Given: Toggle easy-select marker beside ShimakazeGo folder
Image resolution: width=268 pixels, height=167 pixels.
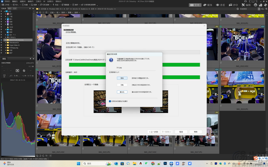Looking at the screenshot, I should (x=1, y=43).
